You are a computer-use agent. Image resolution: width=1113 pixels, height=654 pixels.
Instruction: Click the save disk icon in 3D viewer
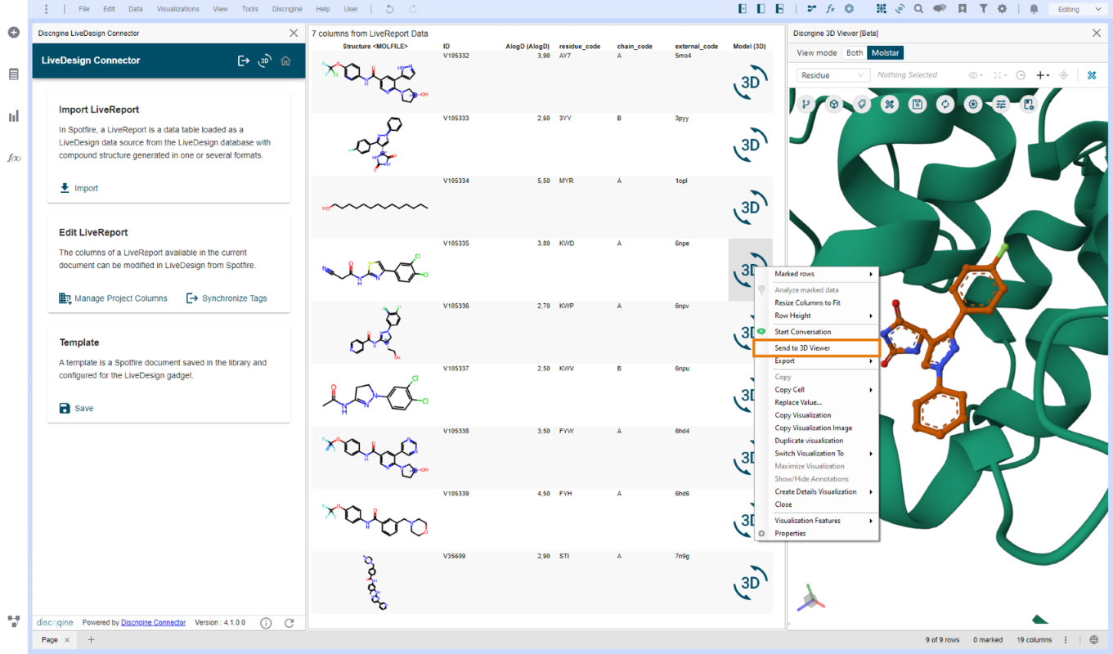click(x=918, y=104)
